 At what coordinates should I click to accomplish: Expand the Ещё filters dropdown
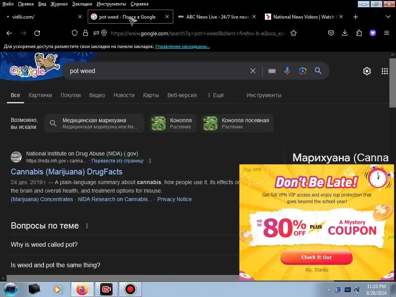coord(216,95)
